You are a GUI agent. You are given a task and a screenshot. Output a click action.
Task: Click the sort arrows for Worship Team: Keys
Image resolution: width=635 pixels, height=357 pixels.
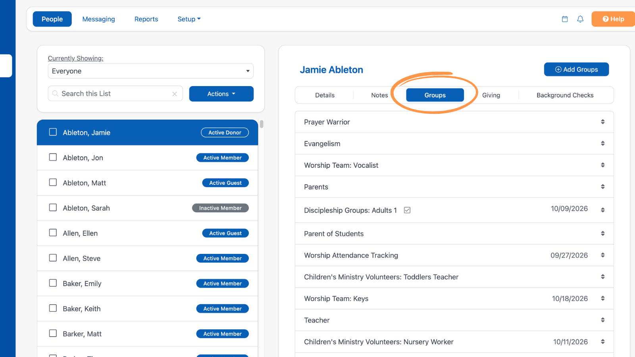(x=602, y=298)
